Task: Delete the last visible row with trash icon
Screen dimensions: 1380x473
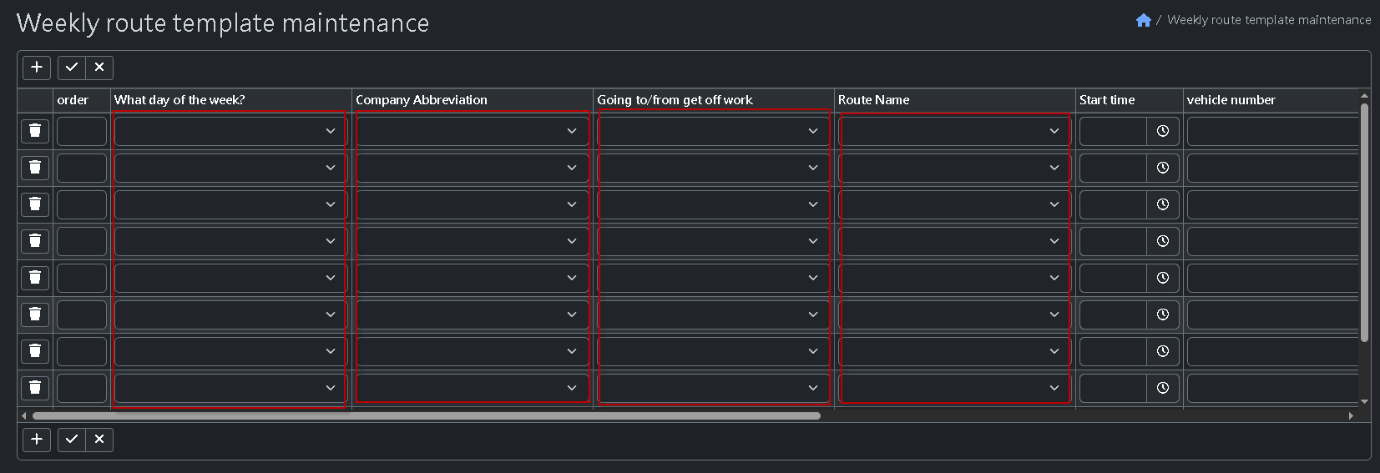Action: (x=35, y=388)
